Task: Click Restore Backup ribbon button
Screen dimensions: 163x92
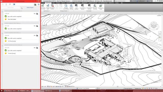Action: (x=61, y=7)
